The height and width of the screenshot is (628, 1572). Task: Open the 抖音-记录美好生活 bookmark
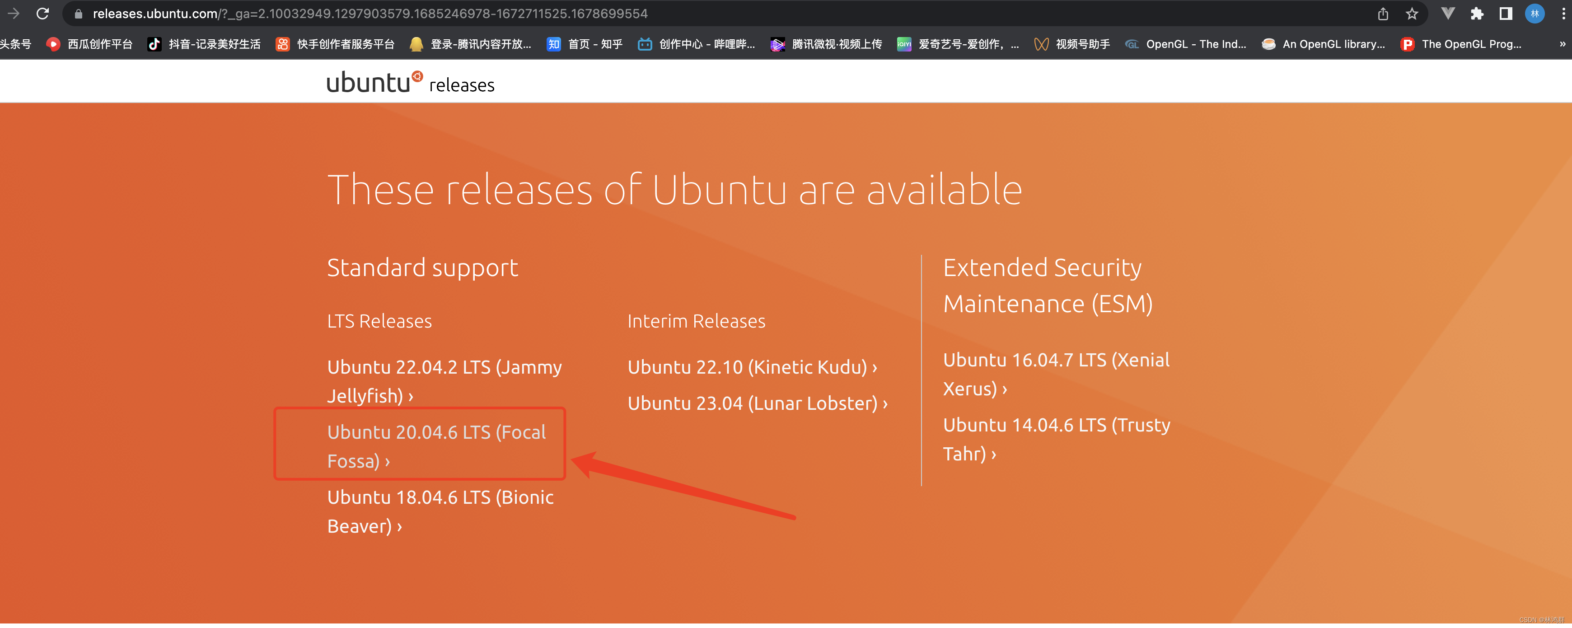204,44
